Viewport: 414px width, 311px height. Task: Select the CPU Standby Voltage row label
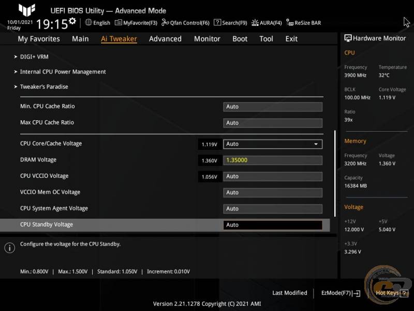point(47,224)
